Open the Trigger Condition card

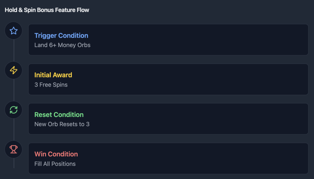click(168, 40)
